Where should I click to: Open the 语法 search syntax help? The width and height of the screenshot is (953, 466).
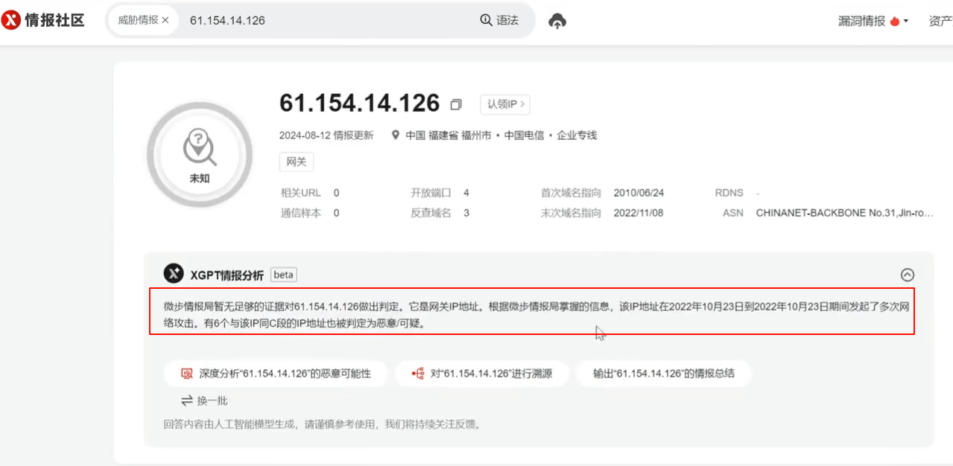(x=499, y=21)
